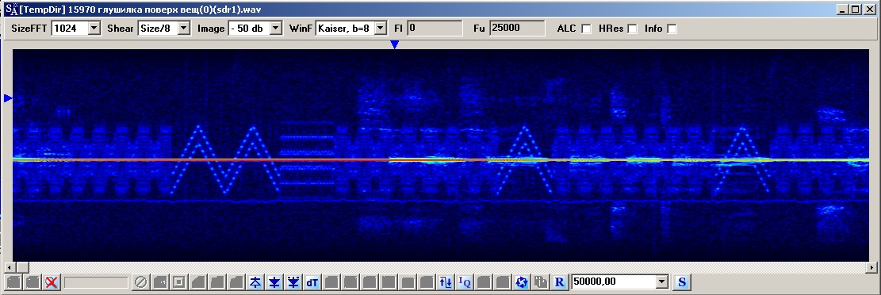Click the up-down arrows swap icon
This screenshot has height=295, width=881.
[x=446, y=282]
